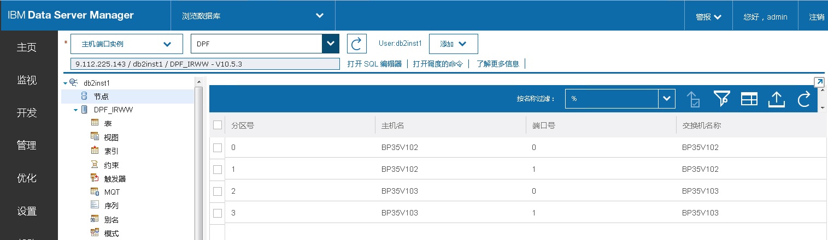Open 开发 in left sidebar
The width and height of the screenshot is (828, 240).
(x=26, y=113)
